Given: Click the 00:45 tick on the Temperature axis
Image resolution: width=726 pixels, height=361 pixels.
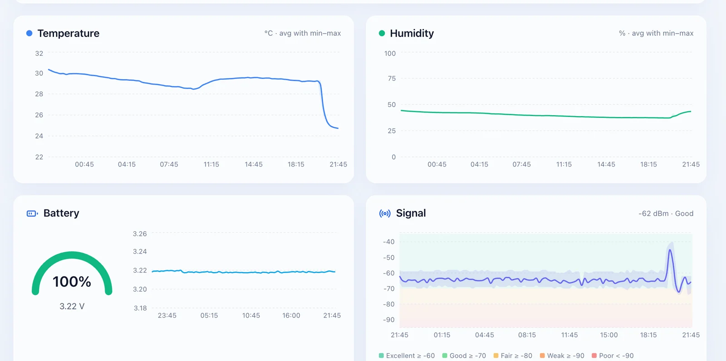Looking at the screenshot, I should coord(84,164).
